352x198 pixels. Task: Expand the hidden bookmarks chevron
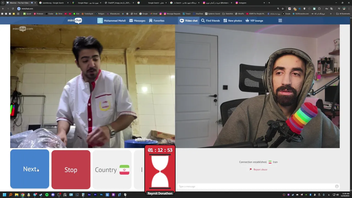coord(331,14)
